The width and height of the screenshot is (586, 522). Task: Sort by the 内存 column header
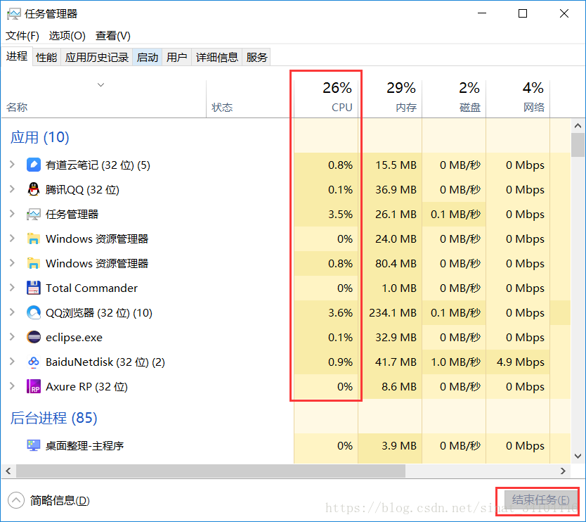[x=390, y=98]
